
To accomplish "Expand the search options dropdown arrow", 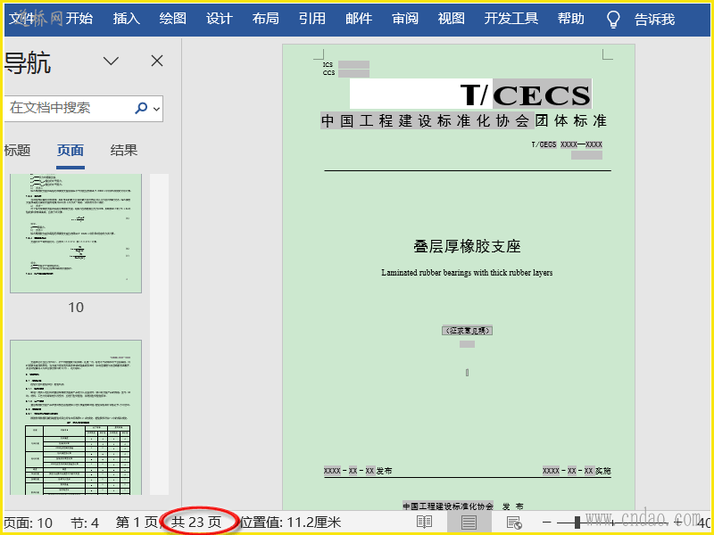I will [x=157, y=109].
